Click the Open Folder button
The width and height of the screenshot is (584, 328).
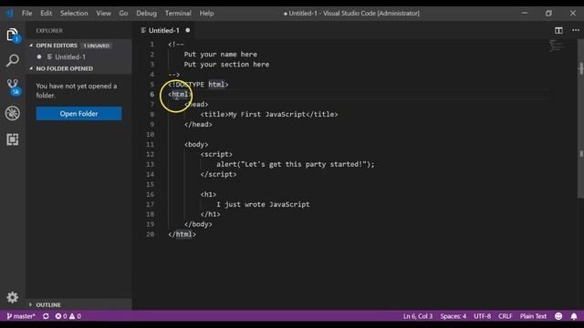78,113
